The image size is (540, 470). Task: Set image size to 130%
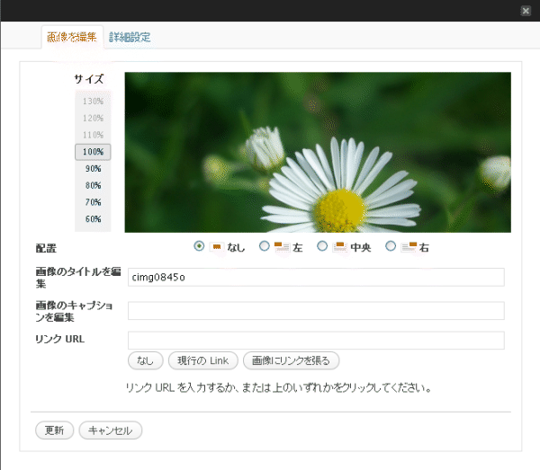pos(93,101)
